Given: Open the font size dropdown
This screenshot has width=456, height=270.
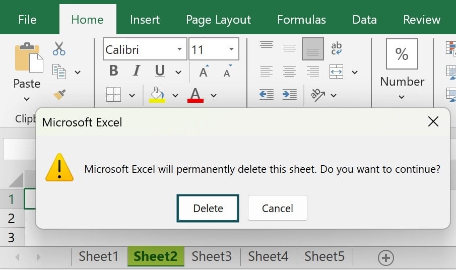Looking at the screenshot, I should click(x=231, y=50).
